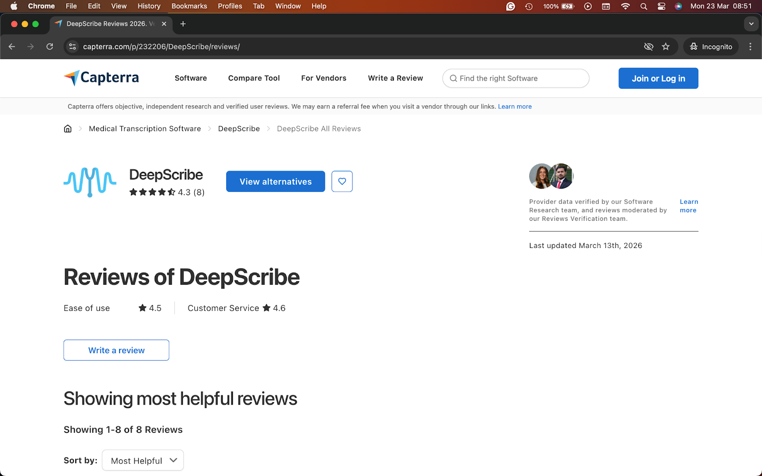Click the Siri menu bar icon

[679, 6]
